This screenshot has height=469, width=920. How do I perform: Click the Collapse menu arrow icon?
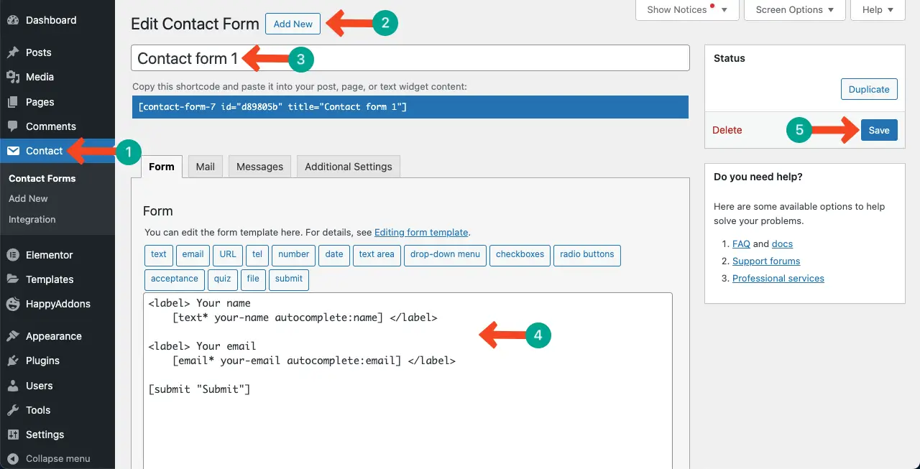(13, 458)
